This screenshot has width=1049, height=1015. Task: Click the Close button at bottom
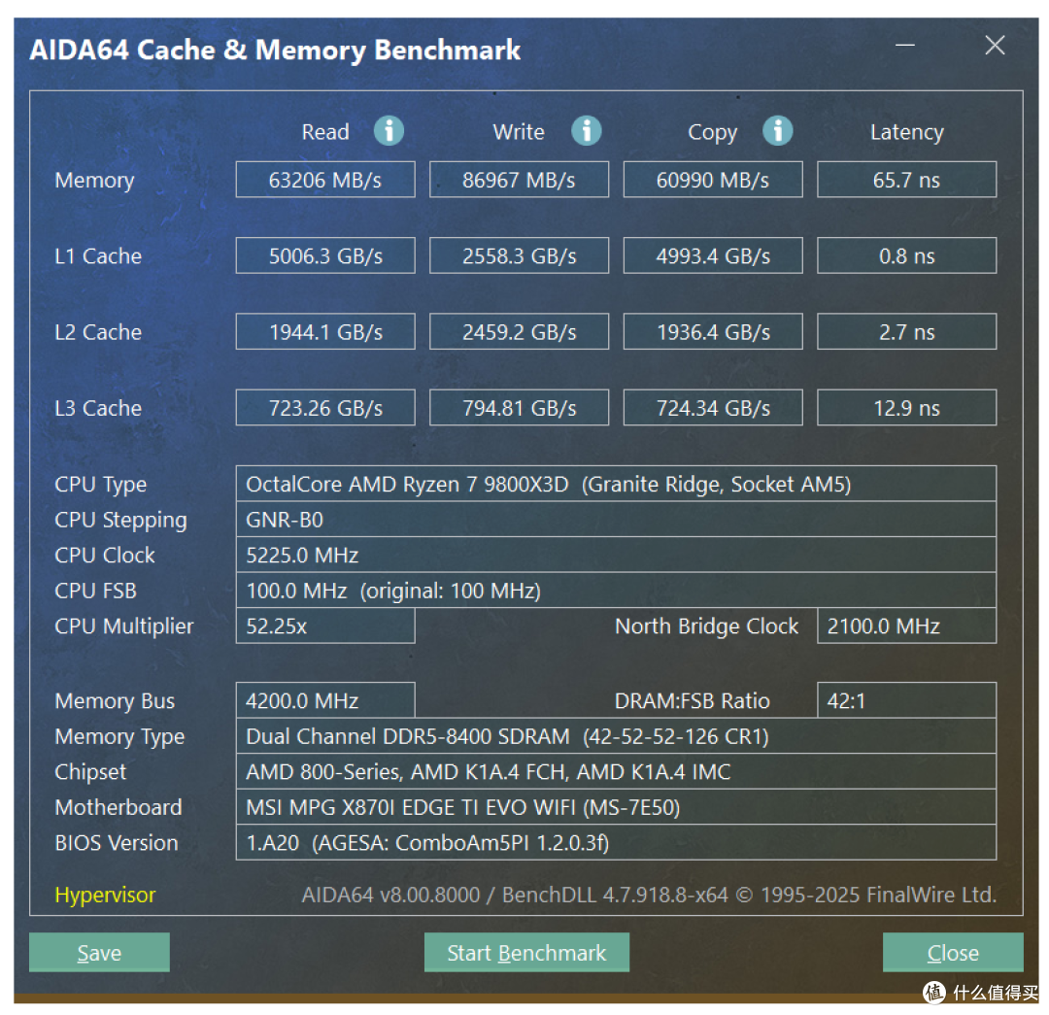click(953, 952)
